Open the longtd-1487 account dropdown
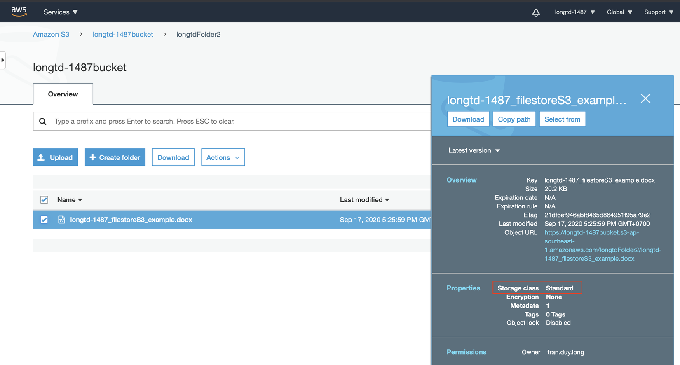The width and height of the screenshot is (680, 365). tap(574, 12)
